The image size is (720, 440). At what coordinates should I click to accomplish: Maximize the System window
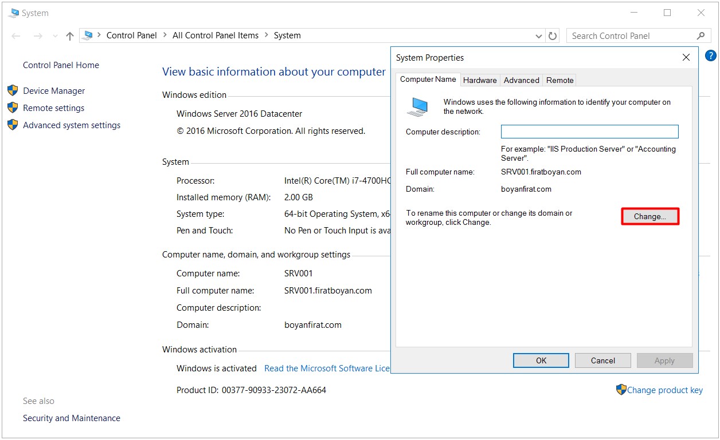[x=667, y=13]
